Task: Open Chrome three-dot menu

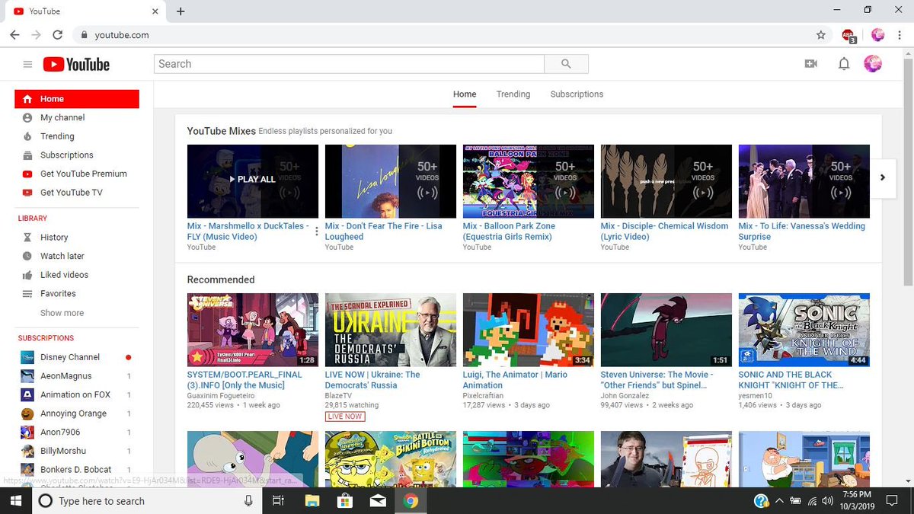Action: point(900,35)
